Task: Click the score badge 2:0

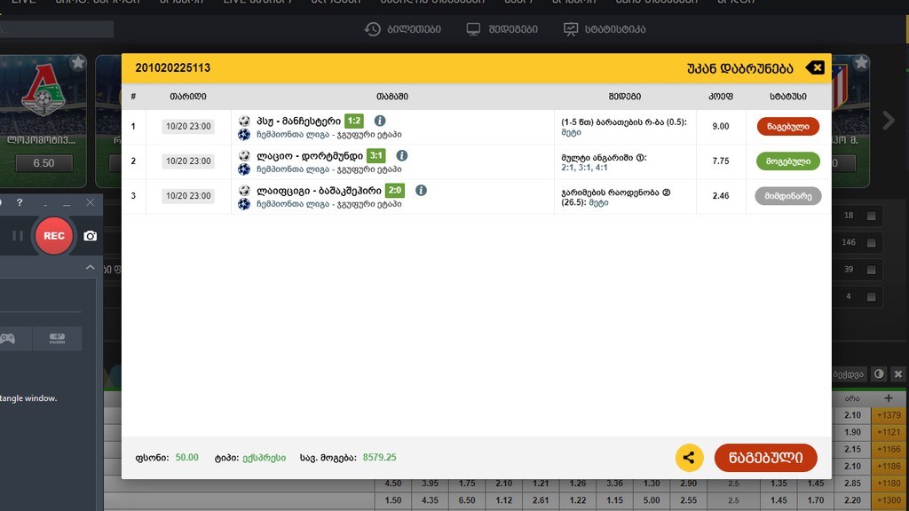Action: coord(395,190)
